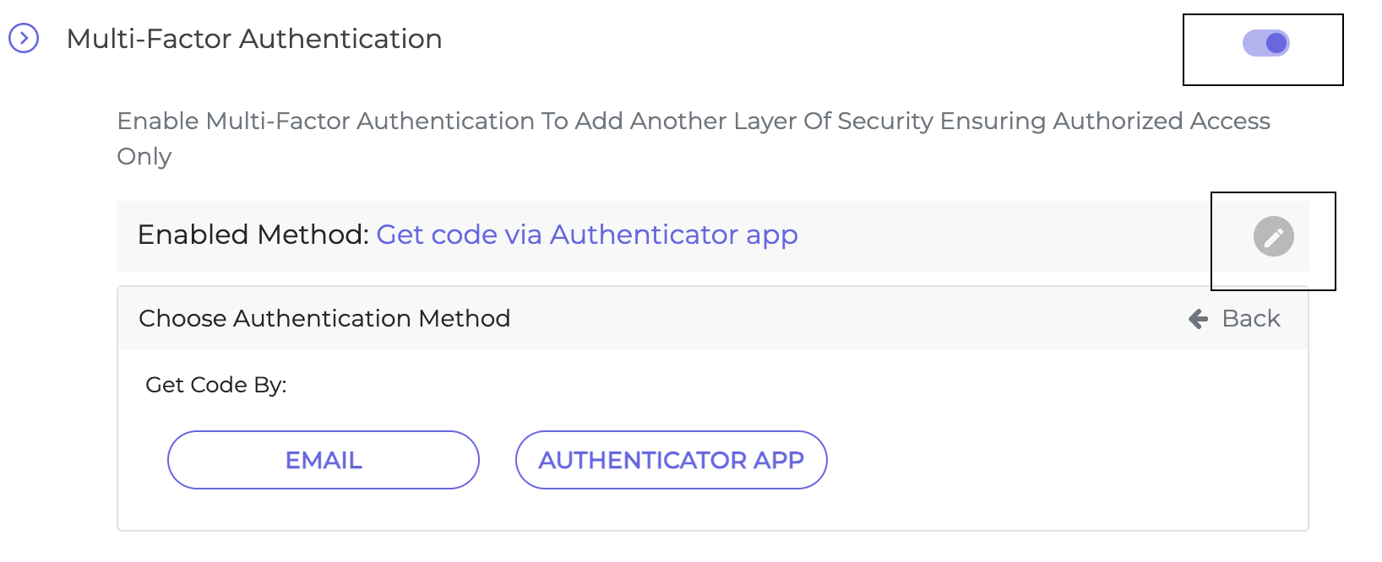Choose the EMAIL code option
This screenshot has height=562, width=1382.
(324, 460)
